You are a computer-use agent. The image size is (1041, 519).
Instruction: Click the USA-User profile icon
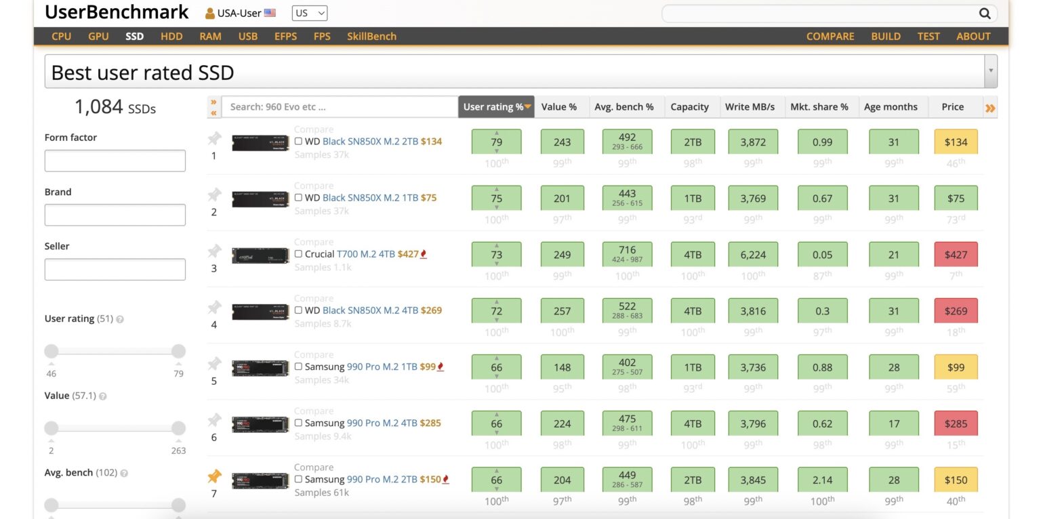210,13
